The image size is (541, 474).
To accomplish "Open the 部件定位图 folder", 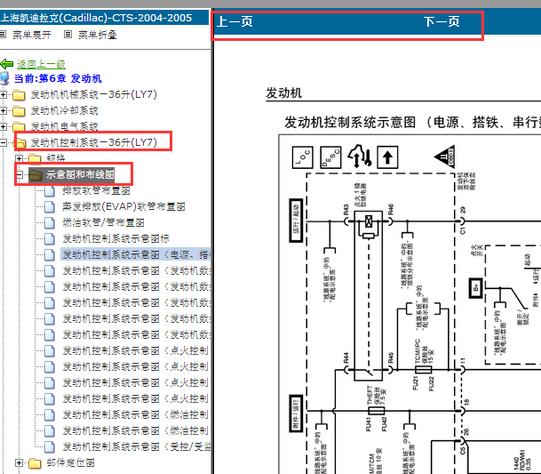I will coord(71,463).
